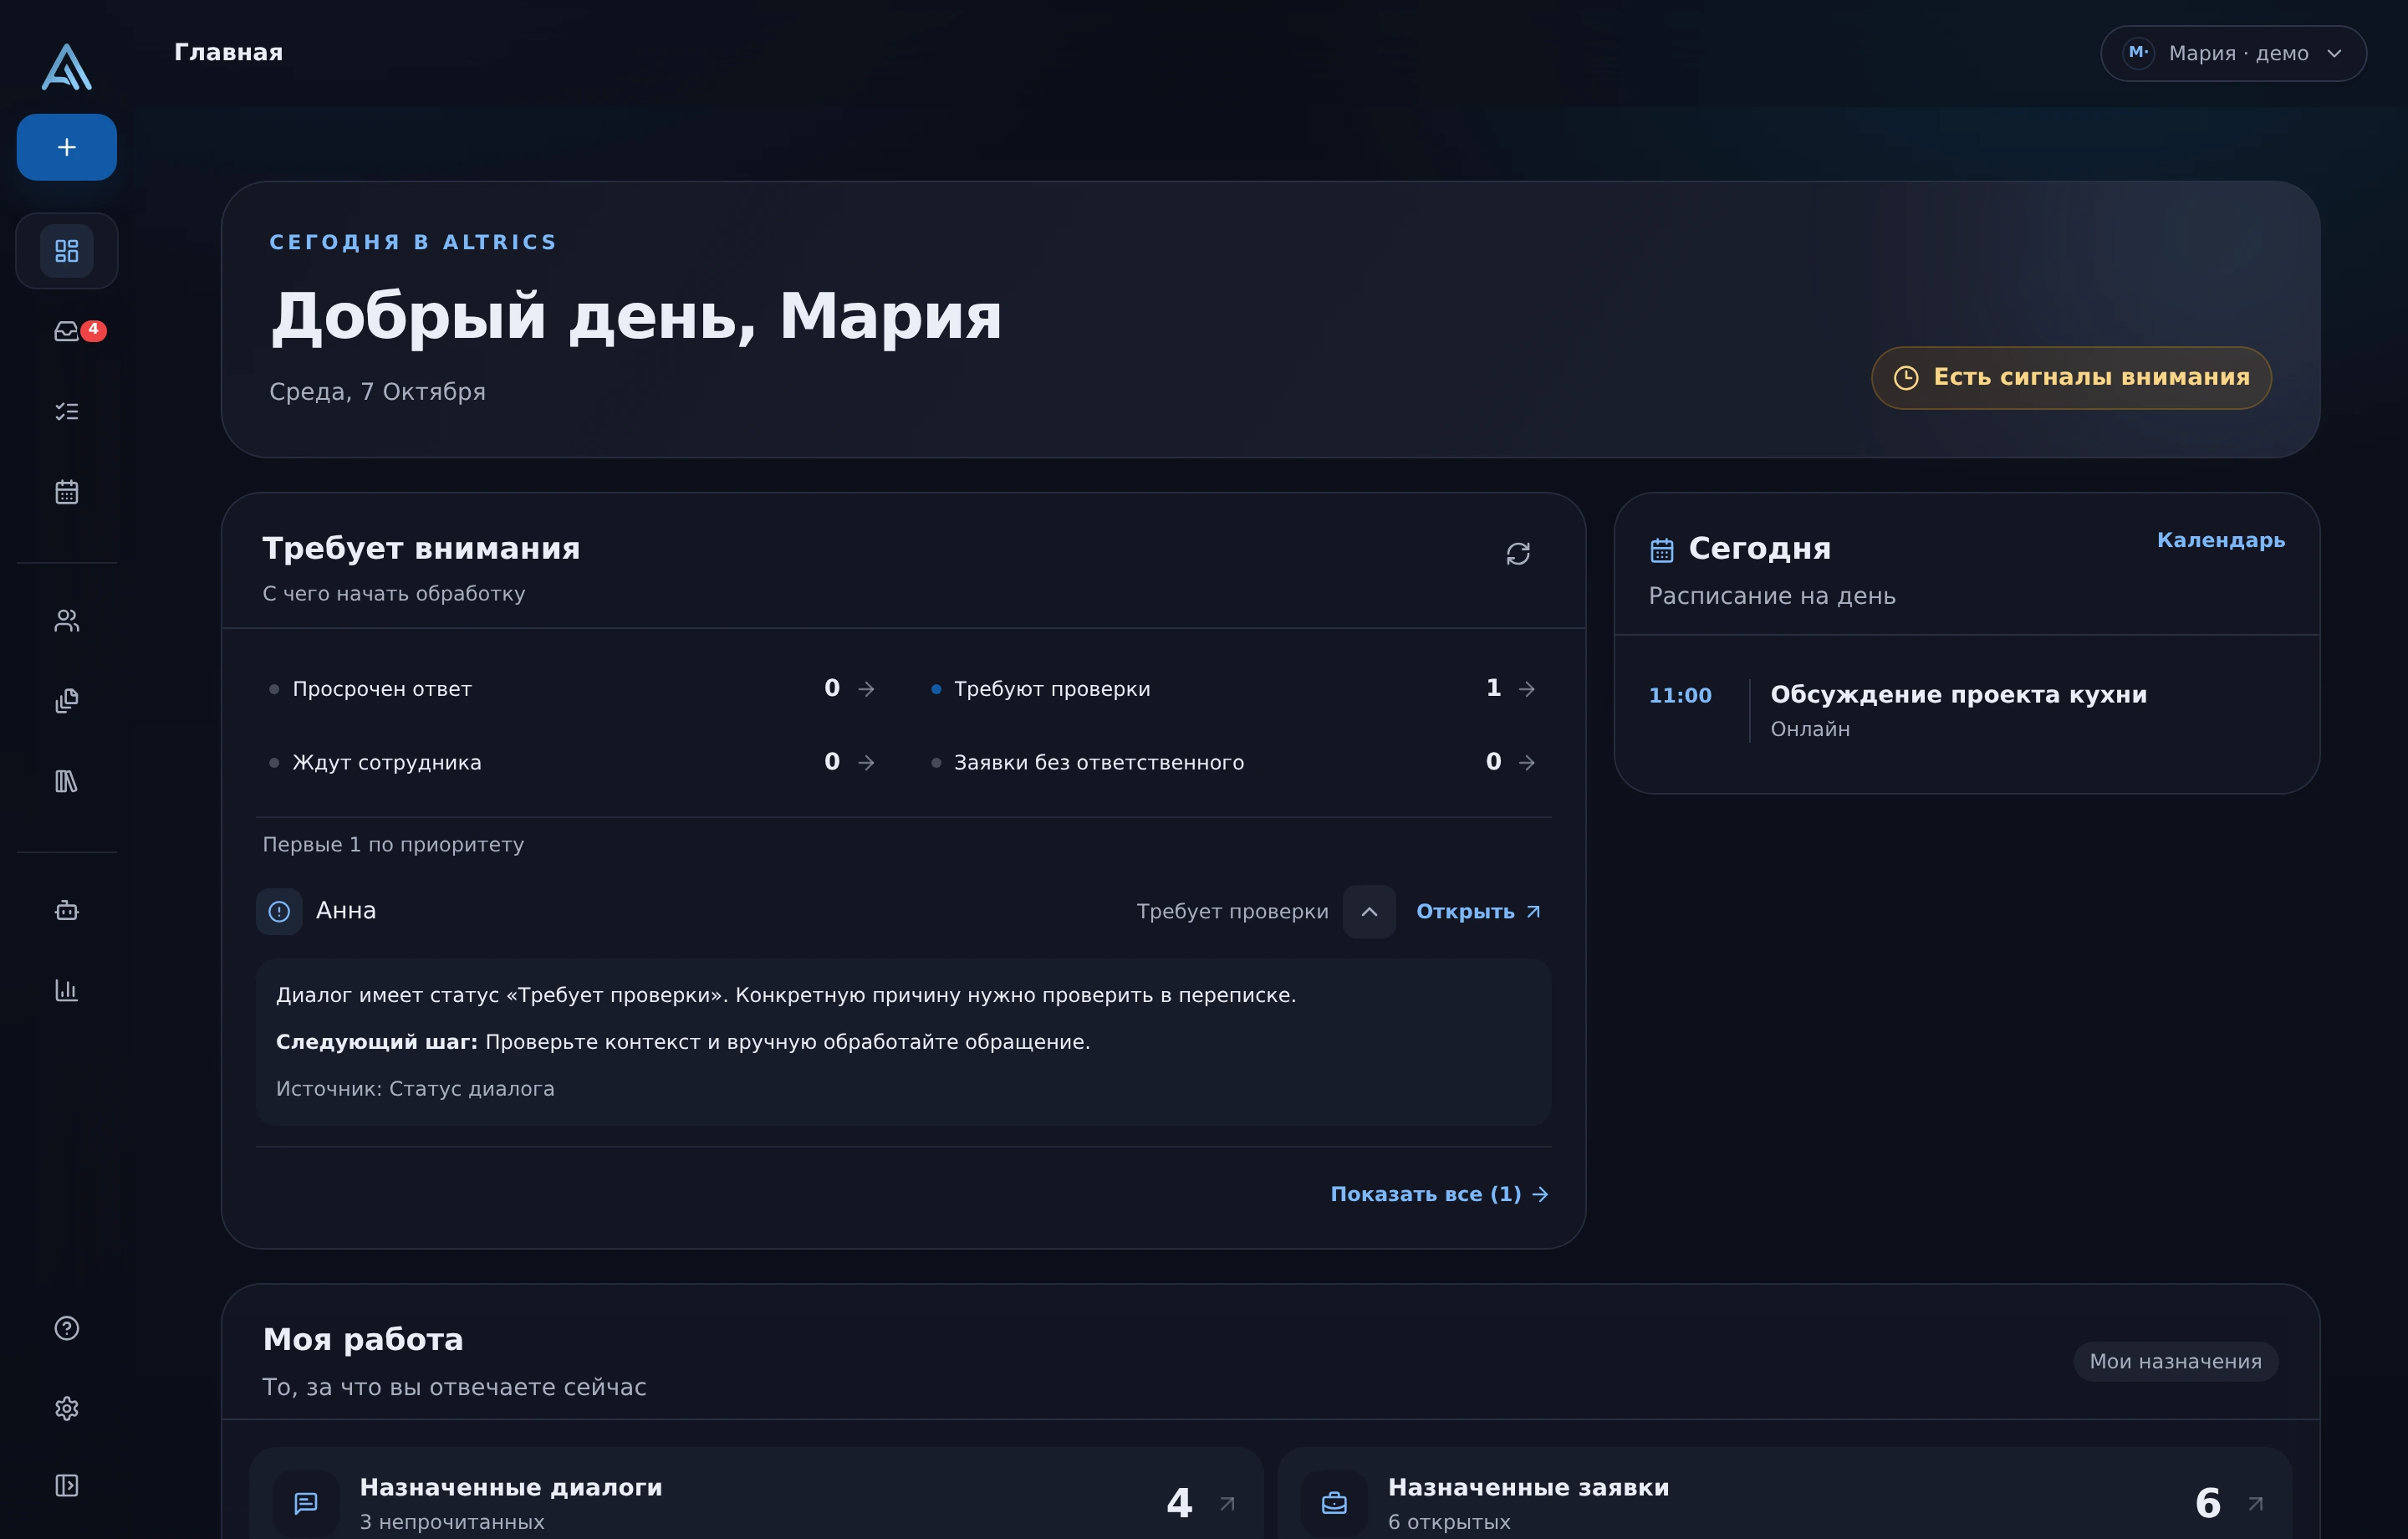Open the tasks checklist icon in the sidebar
Viewport: 2408px width, 1539px height.
click(66, 412)
